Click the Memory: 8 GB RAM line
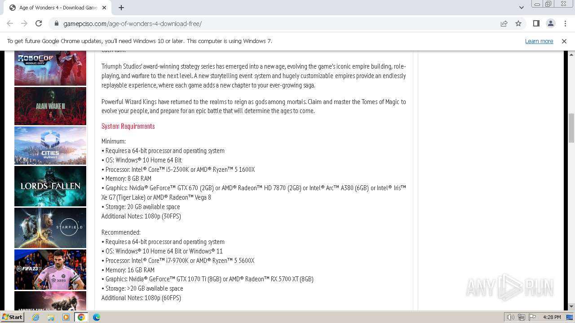Viewport: 575px width, 323px height. [126, 179]
